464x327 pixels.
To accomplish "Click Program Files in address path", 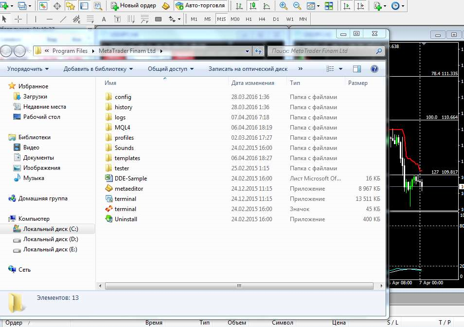I will click(70, 51).
